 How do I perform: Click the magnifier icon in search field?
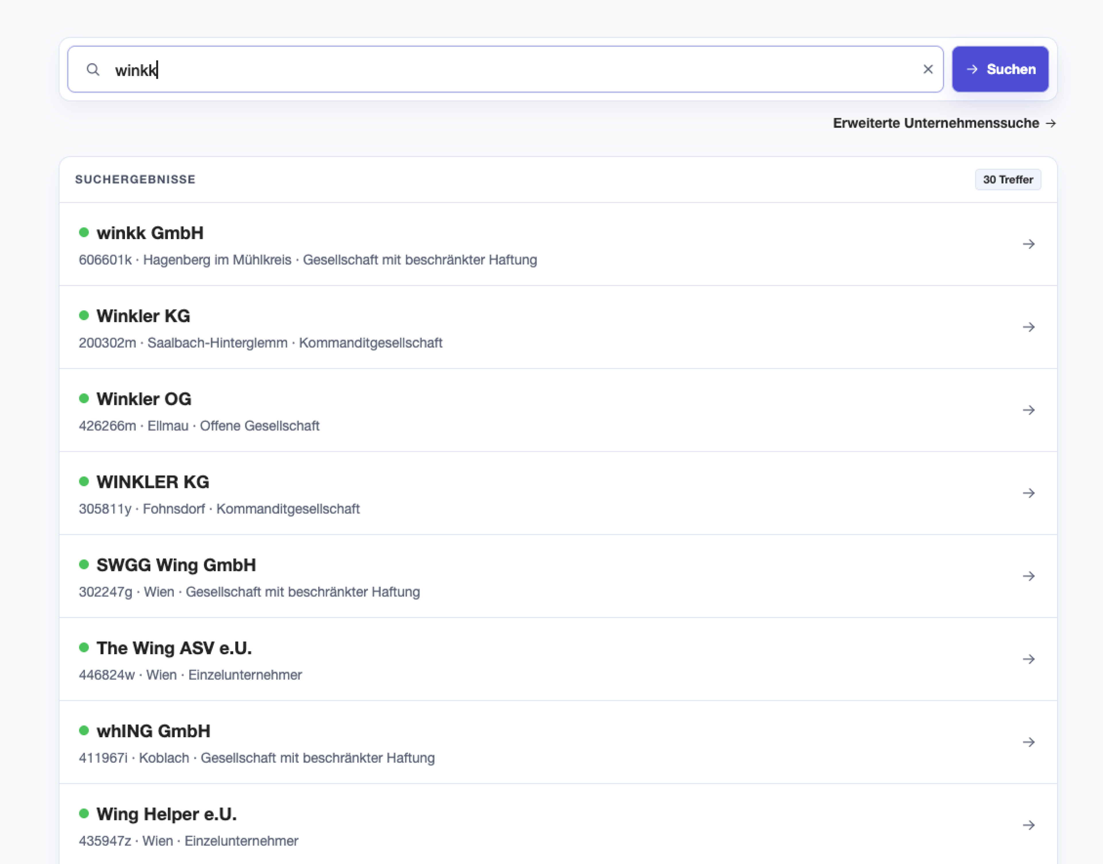click(93, 69)
